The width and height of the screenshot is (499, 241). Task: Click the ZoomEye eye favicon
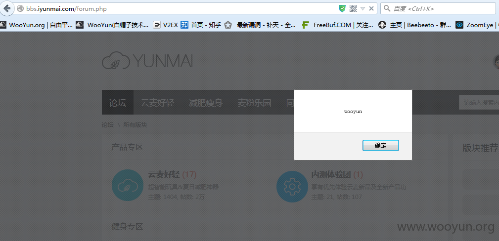459,25
